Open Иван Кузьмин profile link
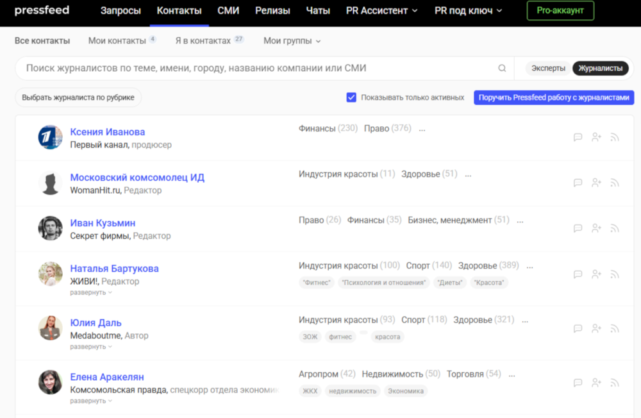 coord(103,223)
